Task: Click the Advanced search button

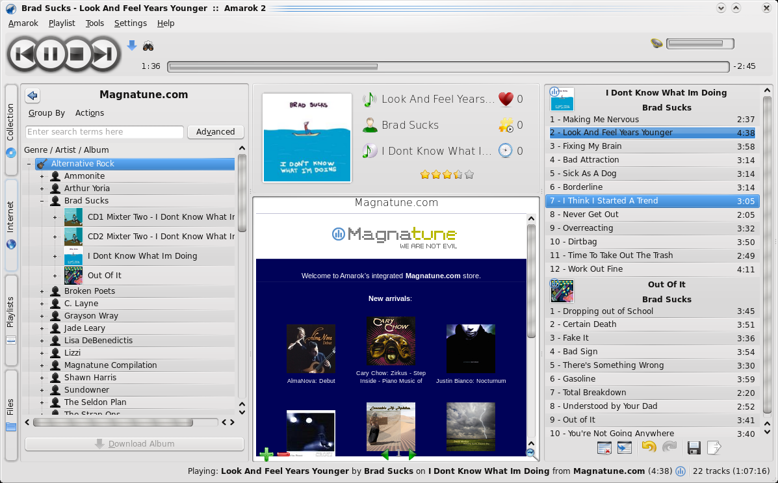Action: point(215,132)
